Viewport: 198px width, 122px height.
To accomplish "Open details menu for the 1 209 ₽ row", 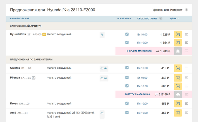I will click(x=186, y=51).
